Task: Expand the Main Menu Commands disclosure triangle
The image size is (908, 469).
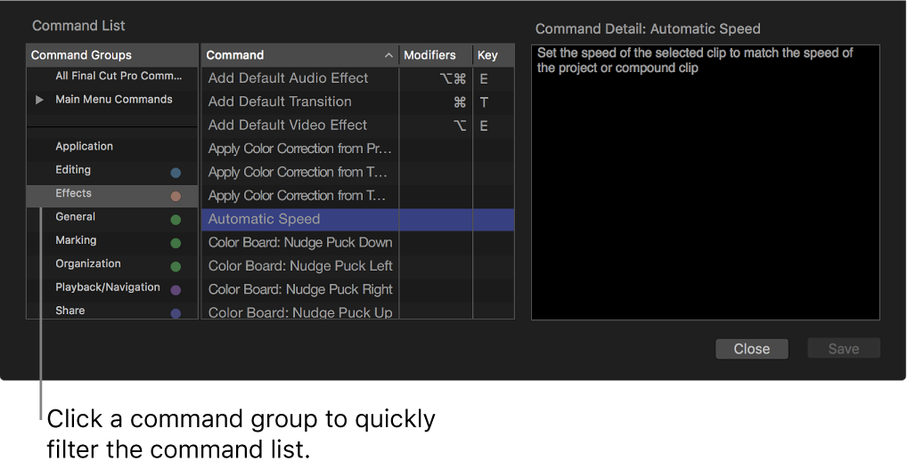Action: click(39, 100)
